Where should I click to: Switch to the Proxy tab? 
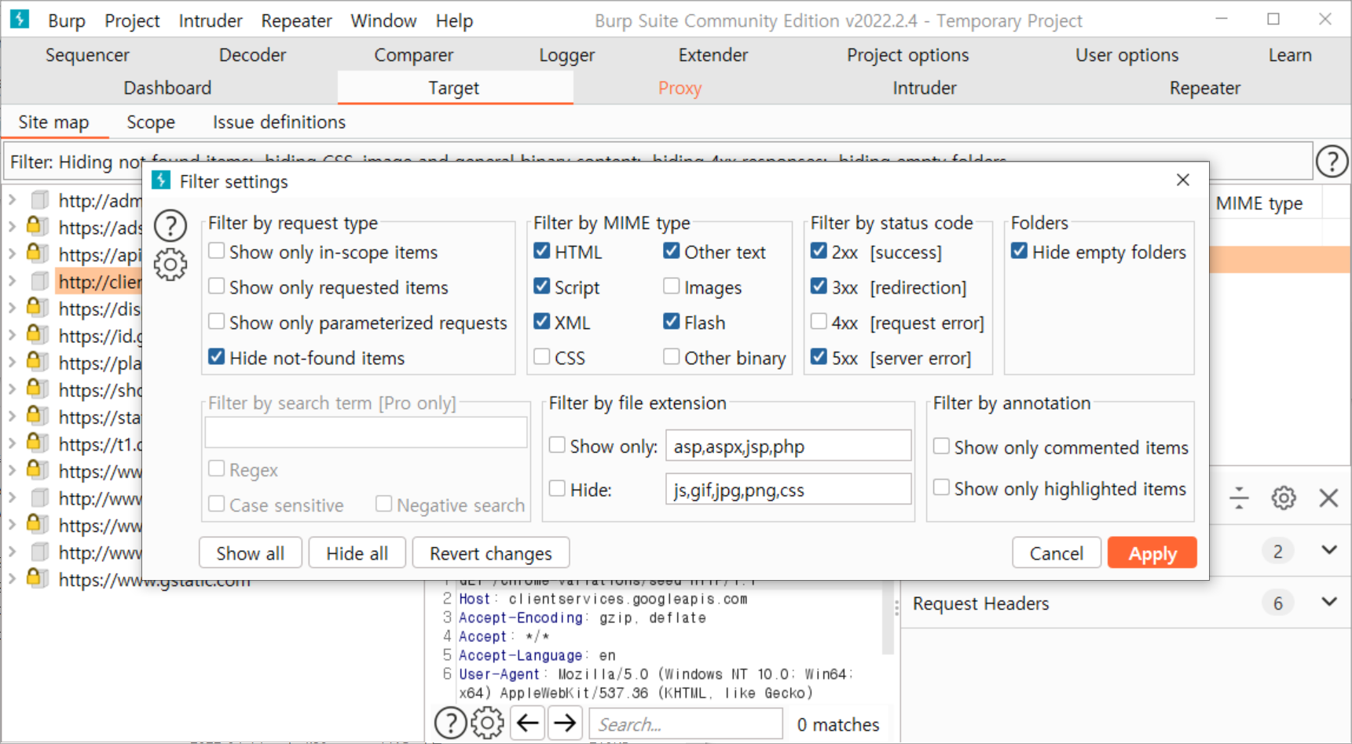coord(680,88)
